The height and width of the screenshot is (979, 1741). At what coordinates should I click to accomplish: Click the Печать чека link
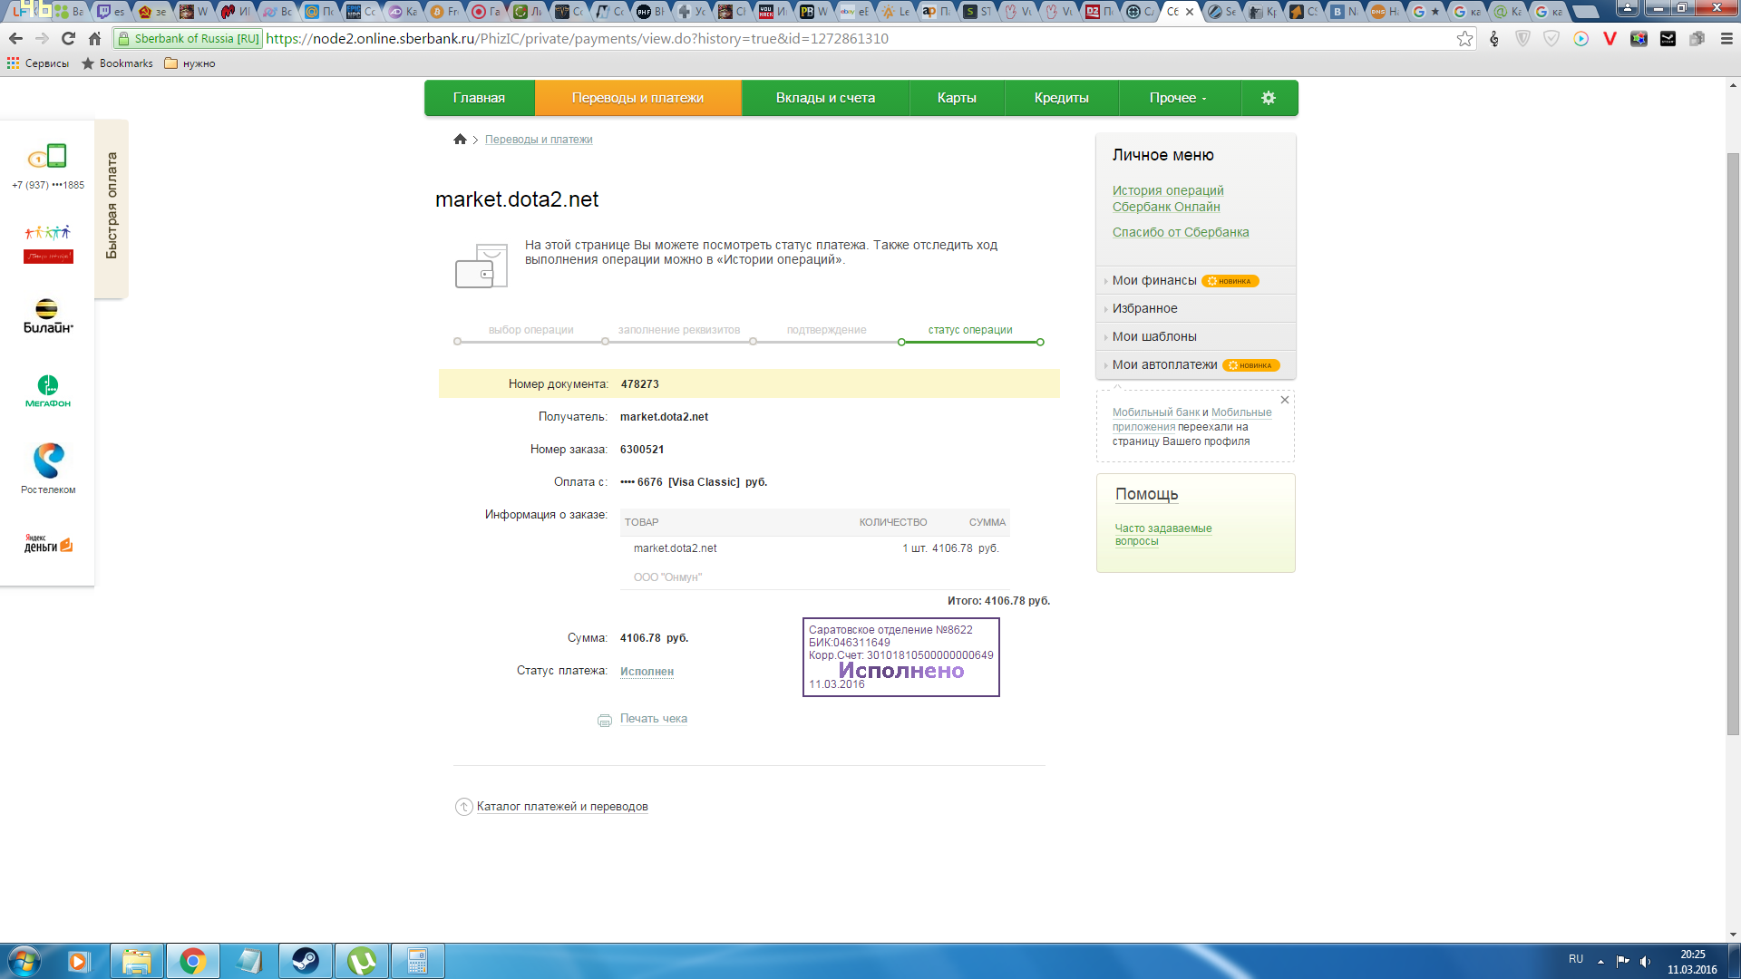654,719
